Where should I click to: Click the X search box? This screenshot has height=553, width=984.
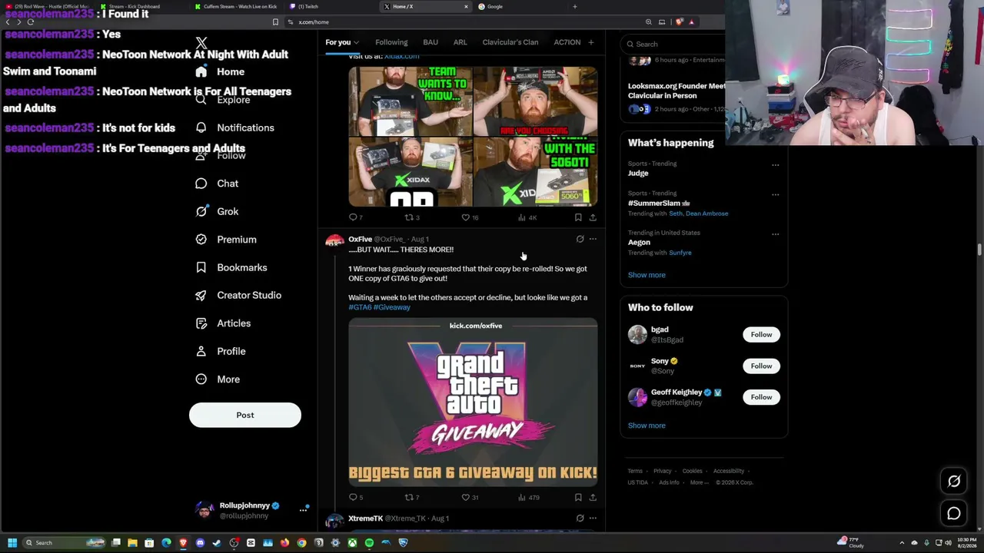[x=673, y=44]
